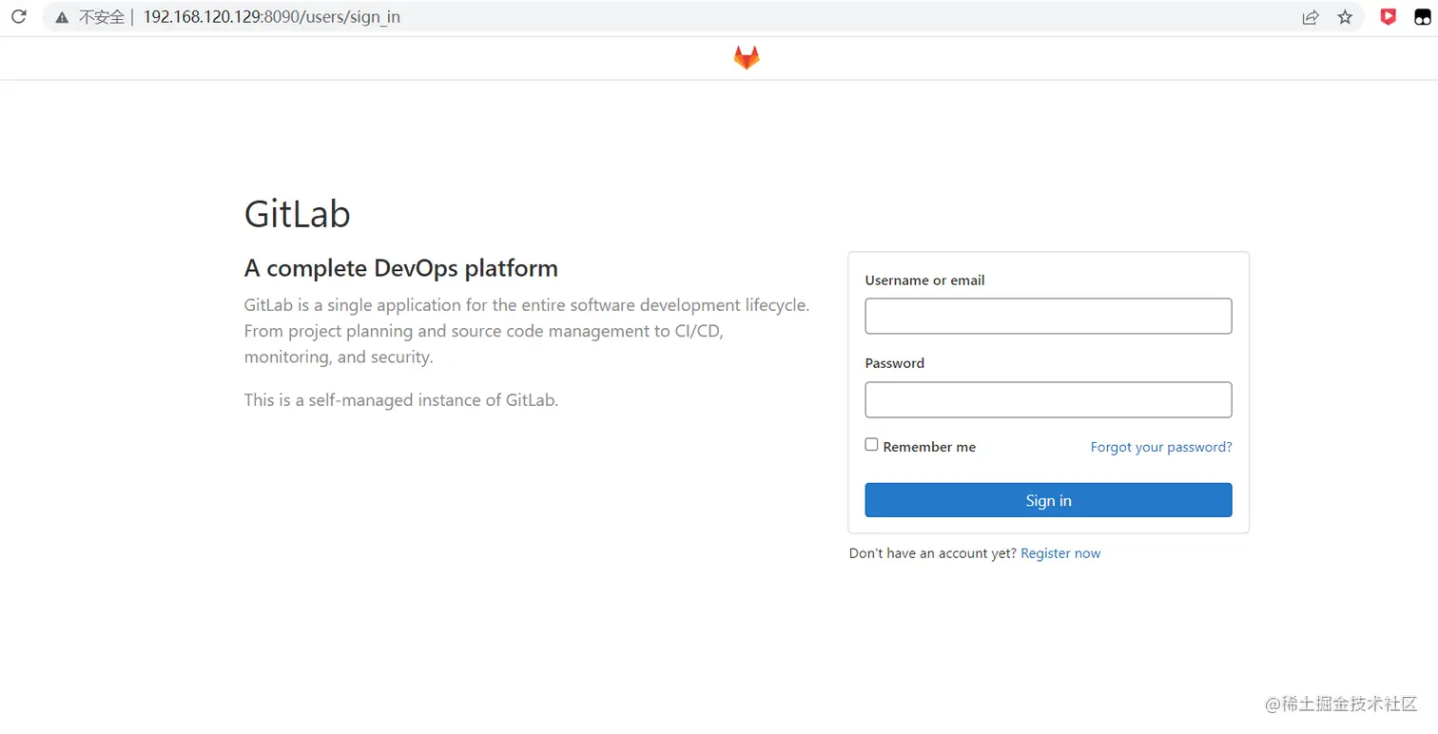Focus the Username or email field

pyautogui.click(x=1048, y=316)
